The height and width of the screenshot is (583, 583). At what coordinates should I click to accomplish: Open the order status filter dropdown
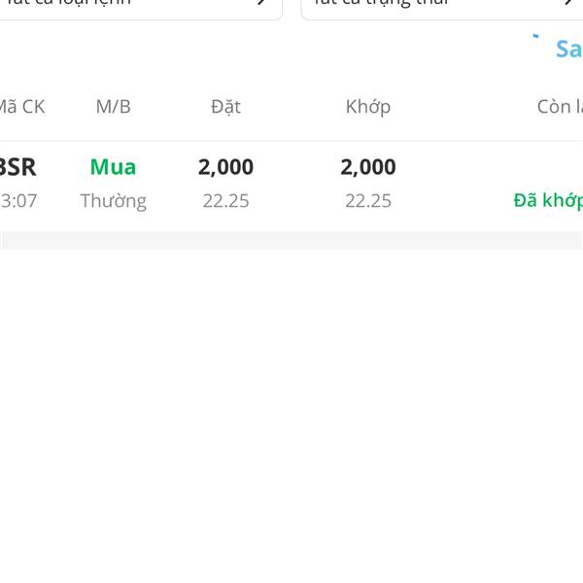(x=442, y=8)
